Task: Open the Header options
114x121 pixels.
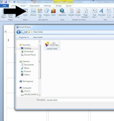Action: pos(71,13)
